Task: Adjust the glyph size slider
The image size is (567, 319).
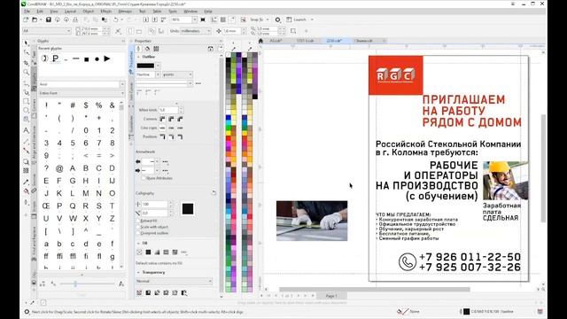Action: click(75, 284)
